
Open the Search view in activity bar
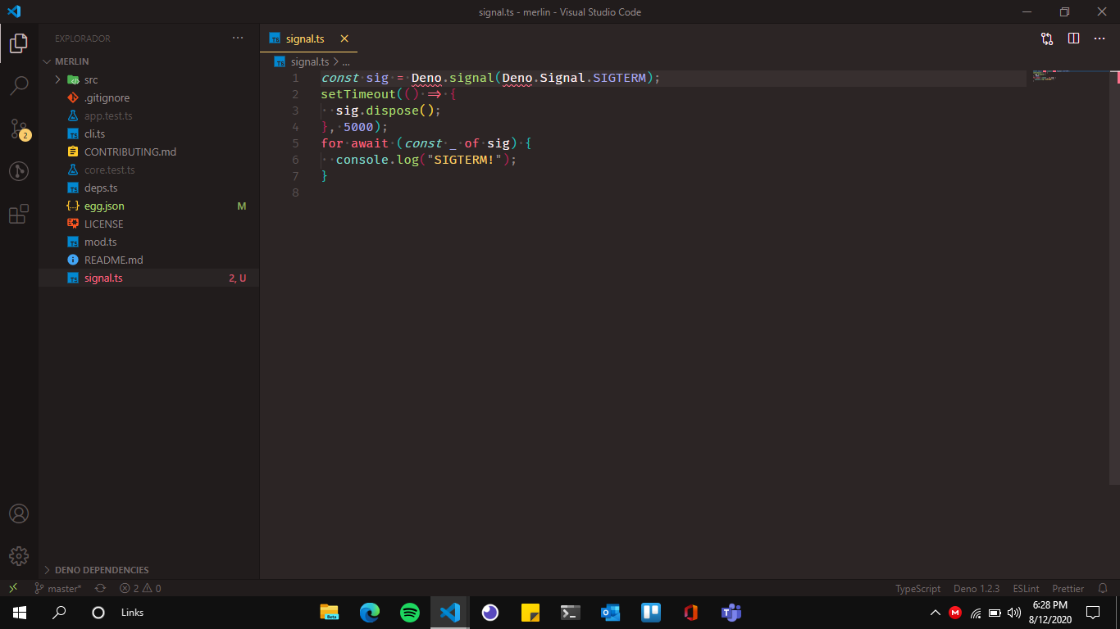click(19, 85)
